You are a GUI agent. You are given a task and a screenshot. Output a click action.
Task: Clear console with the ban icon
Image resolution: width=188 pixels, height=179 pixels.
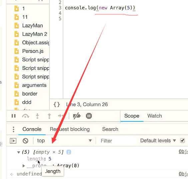point(25,141)
